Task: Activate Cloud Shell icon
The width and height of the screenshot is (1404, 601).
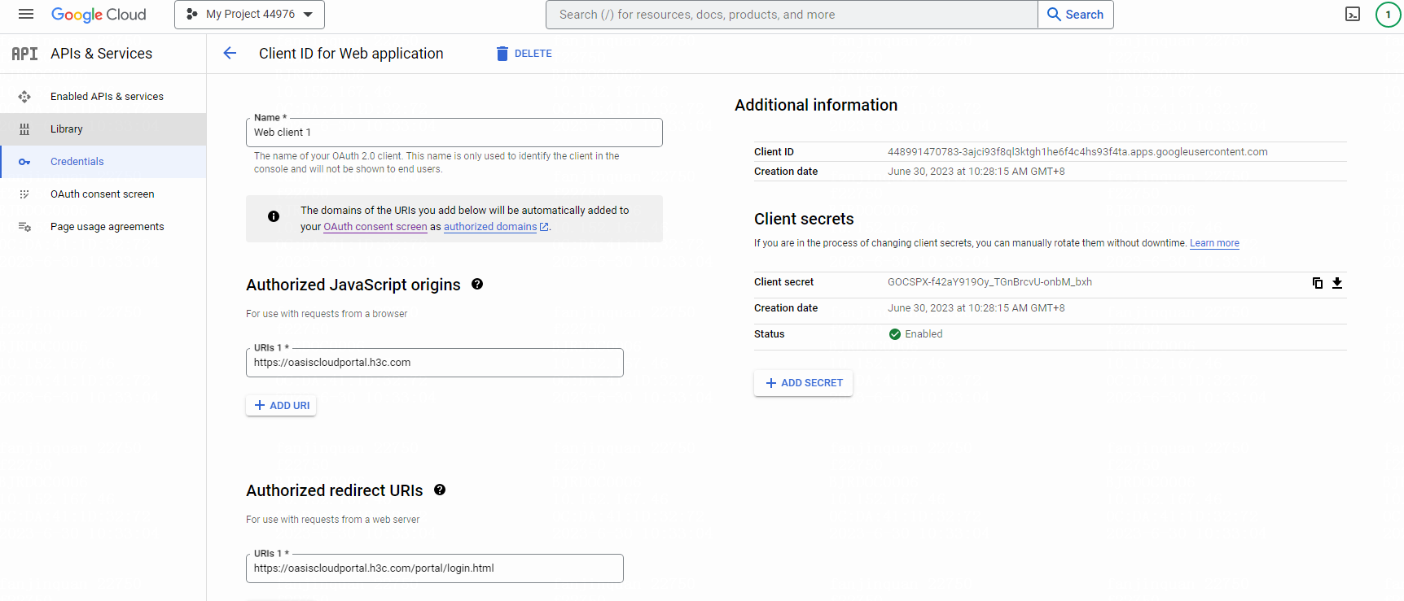Action: (x=1353, y=15)
